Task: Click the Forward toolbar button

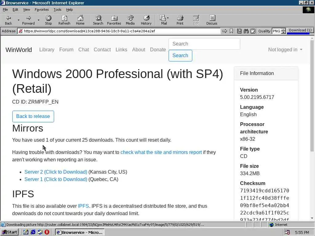Action: (28, 20)
